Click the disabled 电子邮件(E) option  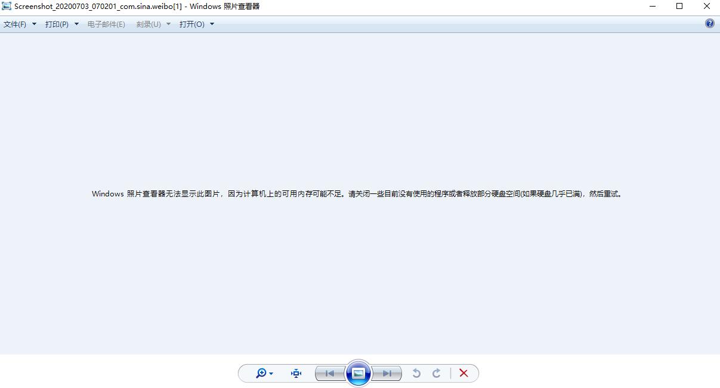(106, 24)
